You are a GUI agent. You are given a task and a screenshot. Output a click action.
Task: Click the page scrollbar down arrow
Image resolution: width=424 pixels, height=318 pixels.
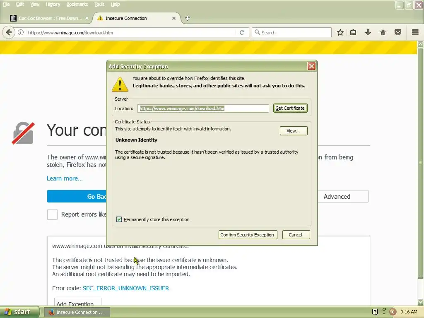point(420,302)
